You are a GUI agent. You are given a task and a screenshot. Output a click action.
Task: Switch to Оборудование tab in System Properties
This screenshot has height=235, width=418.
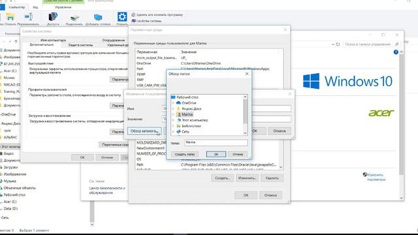tap(114, 40)
